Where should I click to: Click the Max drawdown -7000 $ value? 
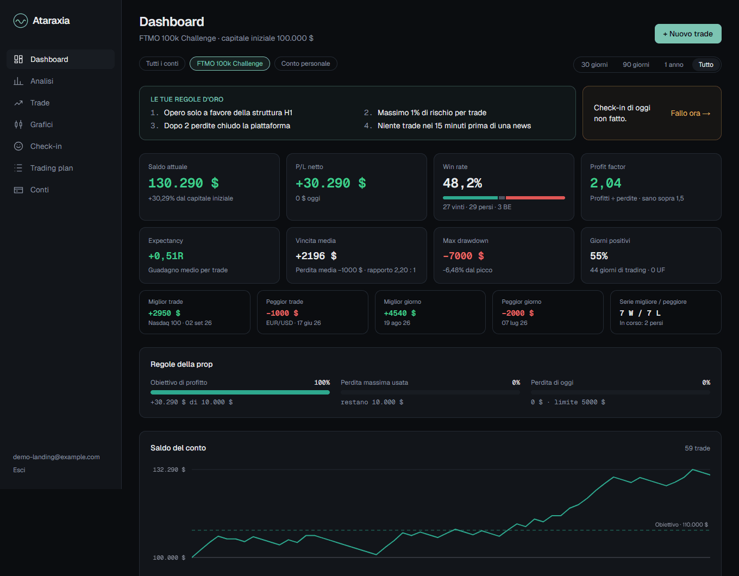pos(464,256)
